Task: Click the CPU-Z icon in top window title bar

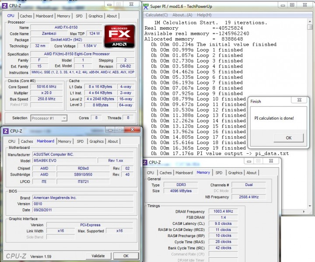Action: 5,6
